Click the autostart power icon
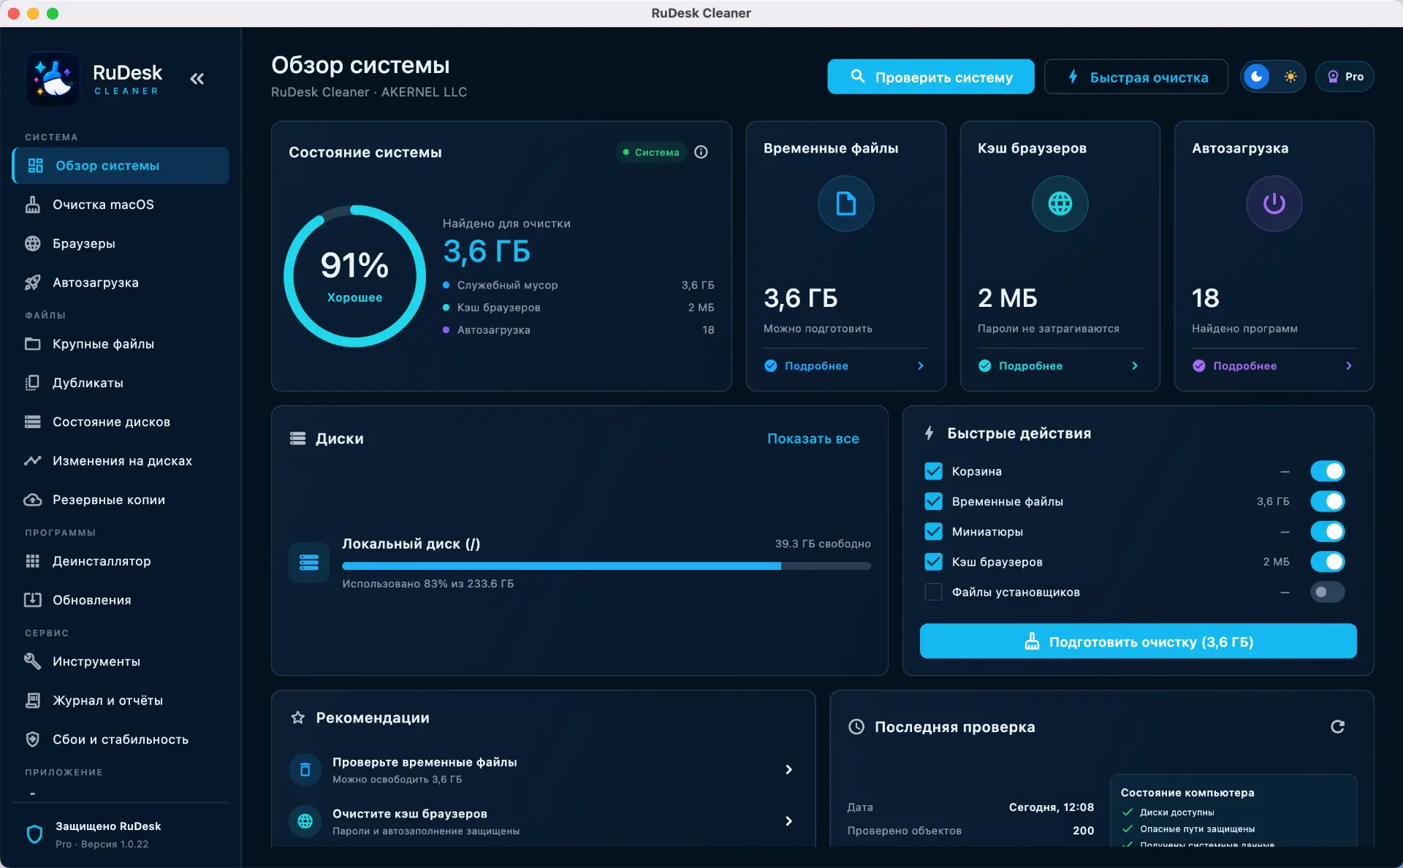Viewport: 1403px width, 868px height. coord(1274,203)
